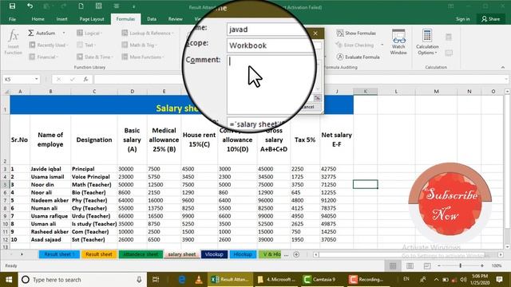This screenshot has height=287, width=511.
Task: Close the New Name dialog
Action: 315,33
